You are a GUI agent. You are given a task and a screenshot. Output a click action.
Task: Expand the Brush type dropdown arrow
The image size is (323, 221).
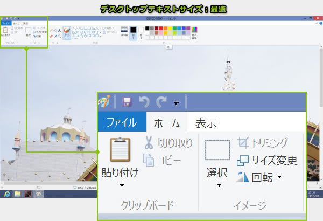tap(67, 38)
